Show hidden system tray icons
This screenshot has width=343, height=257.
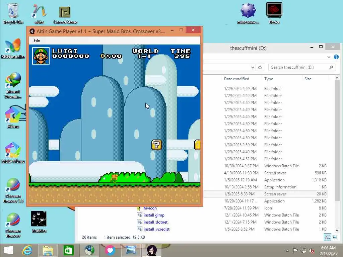tap(287, 251)
